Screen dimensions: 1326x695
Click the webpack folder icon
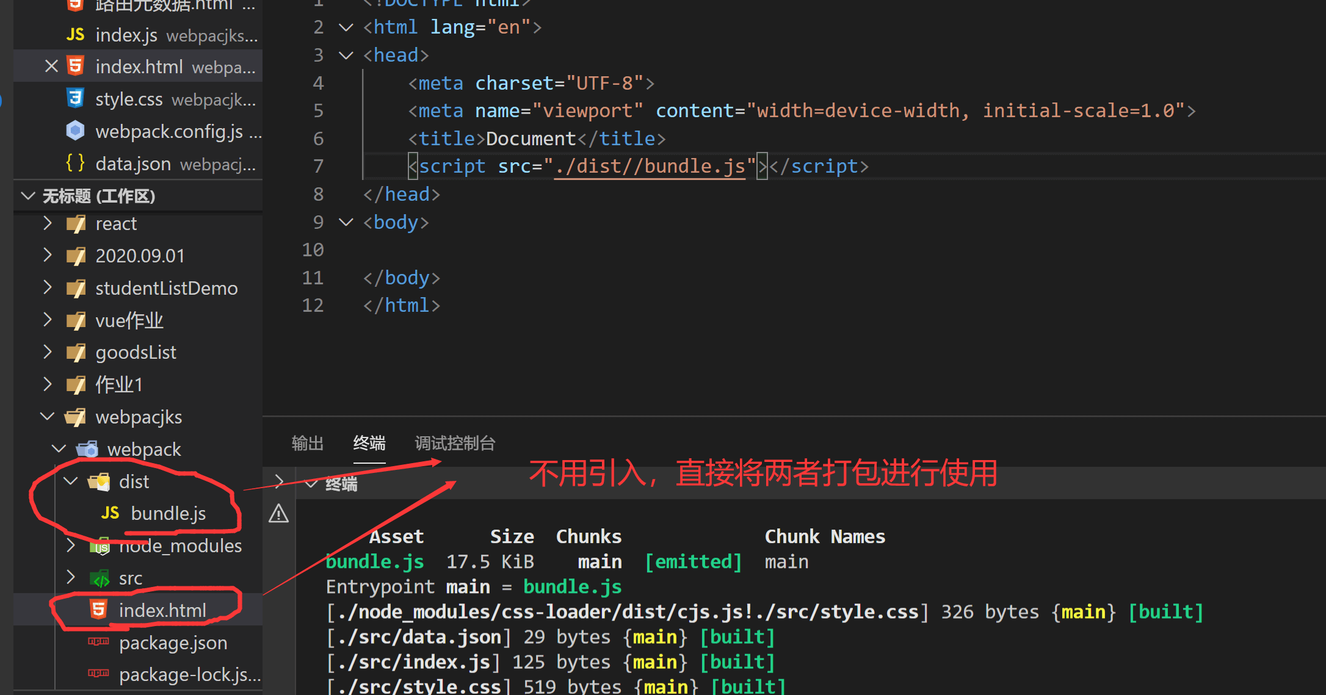click(87, 450)
